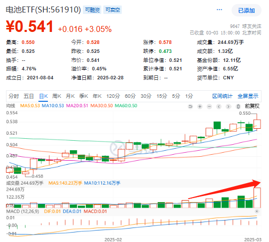Select the 周K chart tab
Screen dimensions: 269x242
point(56,96)
